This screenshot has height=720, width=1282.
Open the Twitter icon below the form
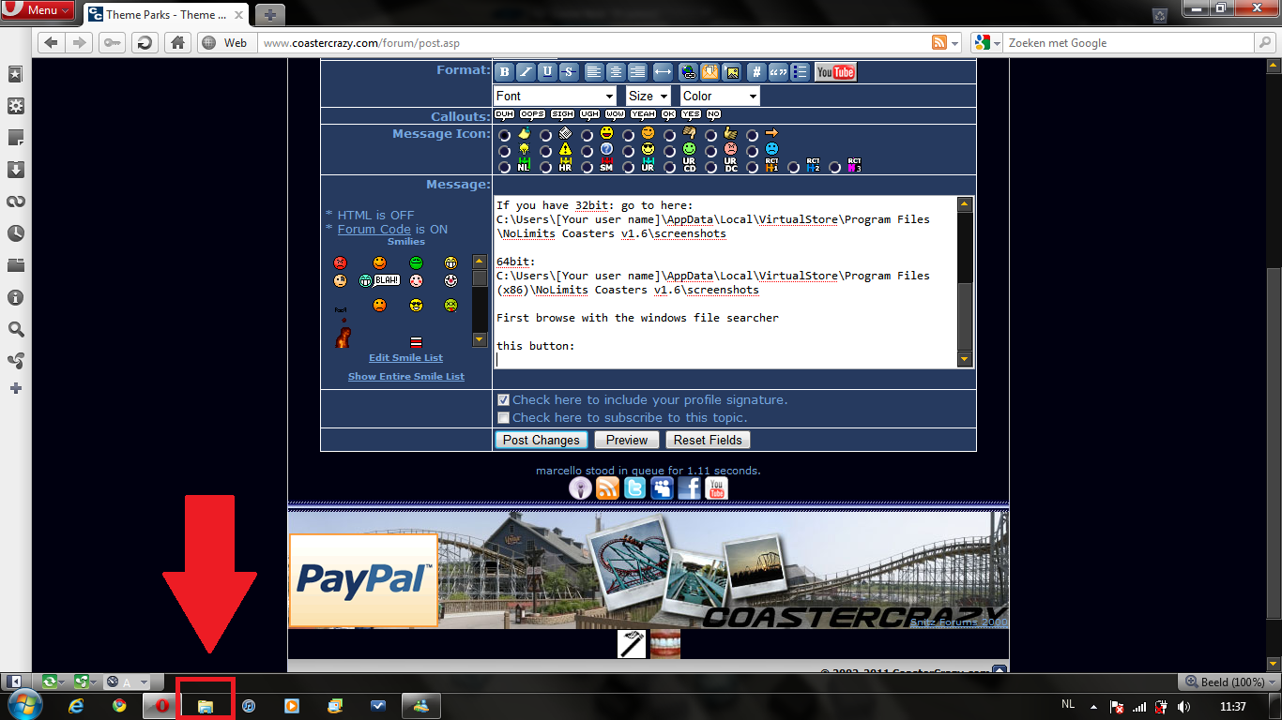coord(634,488)
